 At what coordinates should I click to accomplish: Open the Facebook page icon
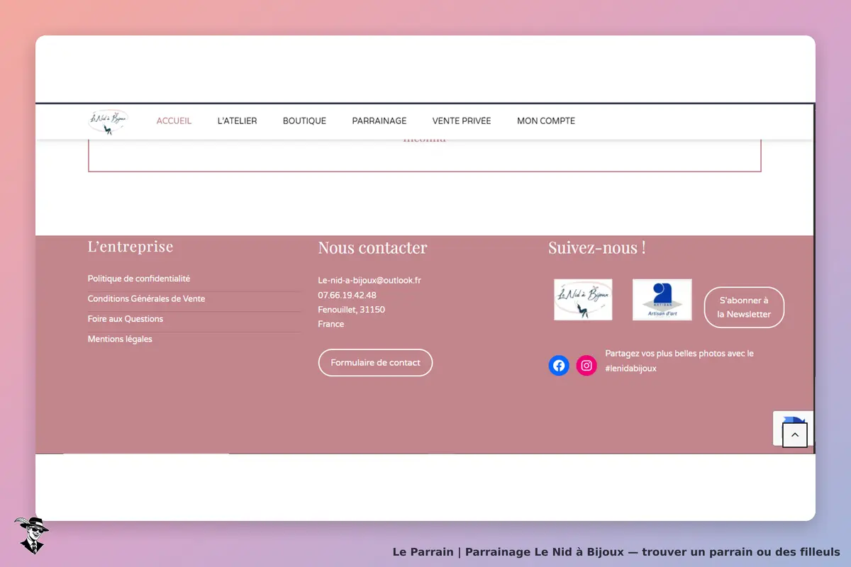tap(559, 366)
